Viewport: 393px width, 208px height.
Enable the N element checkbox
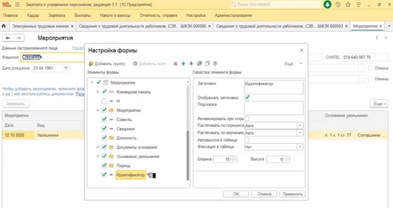pos(104,101)
